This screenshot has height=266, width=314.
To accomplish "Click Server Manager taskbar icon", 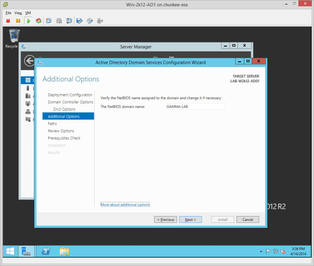I will tap(26, 251).
